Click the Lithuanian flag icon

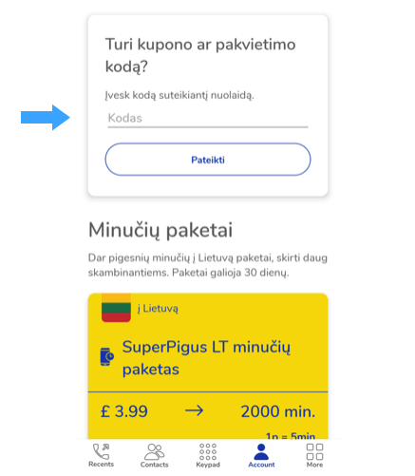pyautogui.click(x=116, y=308)
